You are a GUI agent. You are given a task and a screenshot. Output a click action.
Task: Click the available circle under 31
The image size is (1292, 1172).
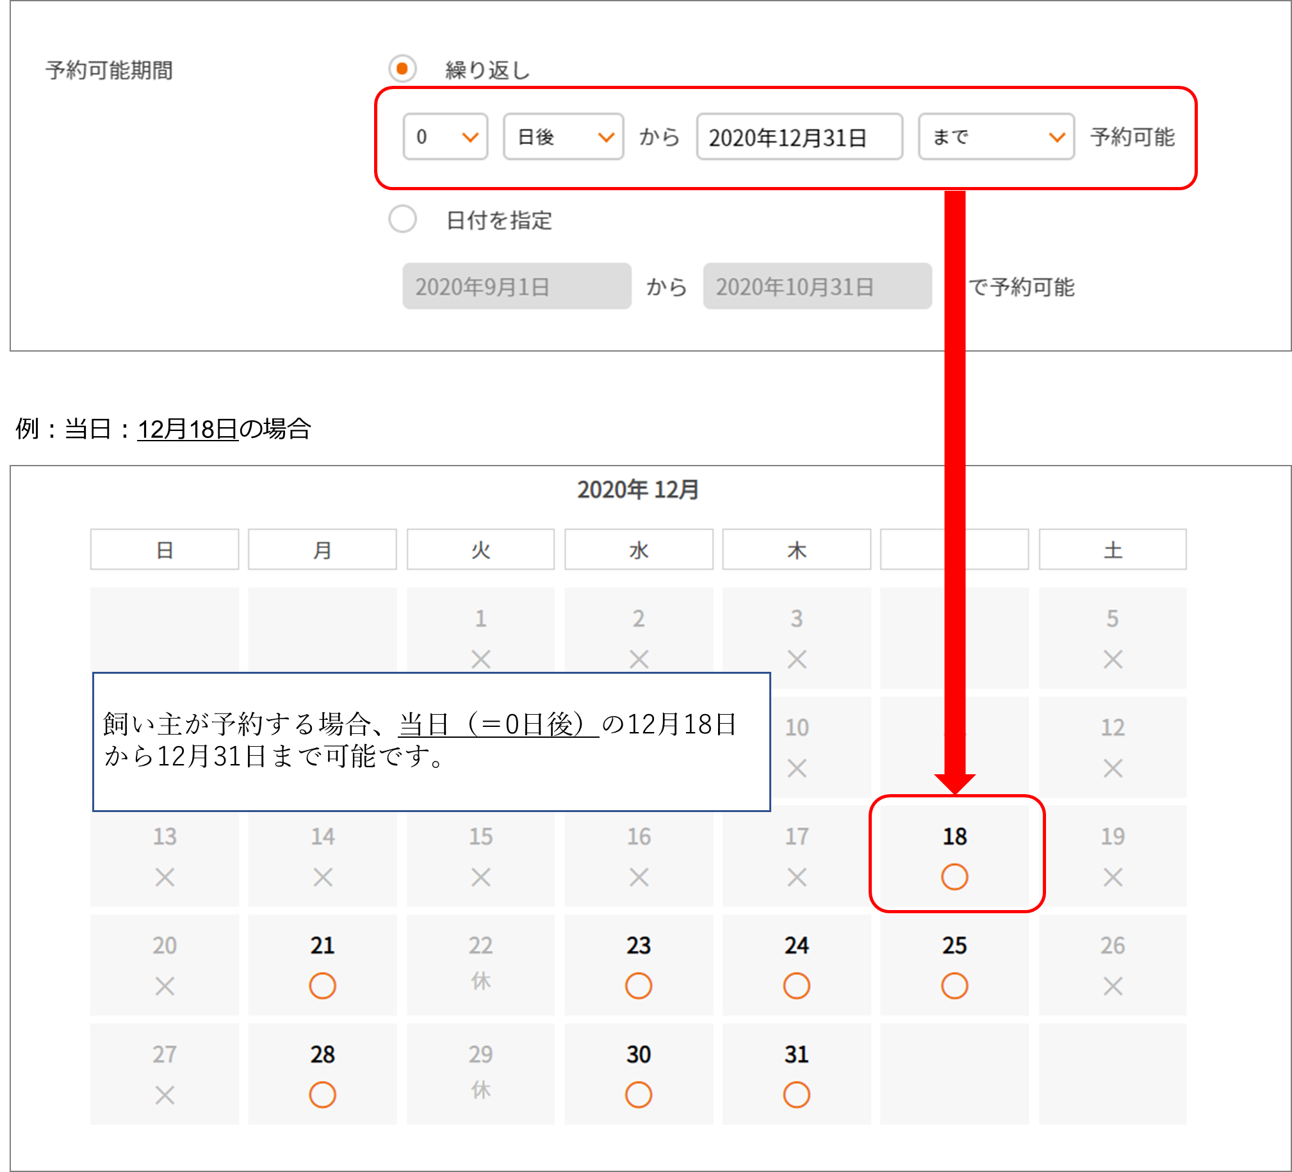pyautogui.click(x=797, y=1095)
